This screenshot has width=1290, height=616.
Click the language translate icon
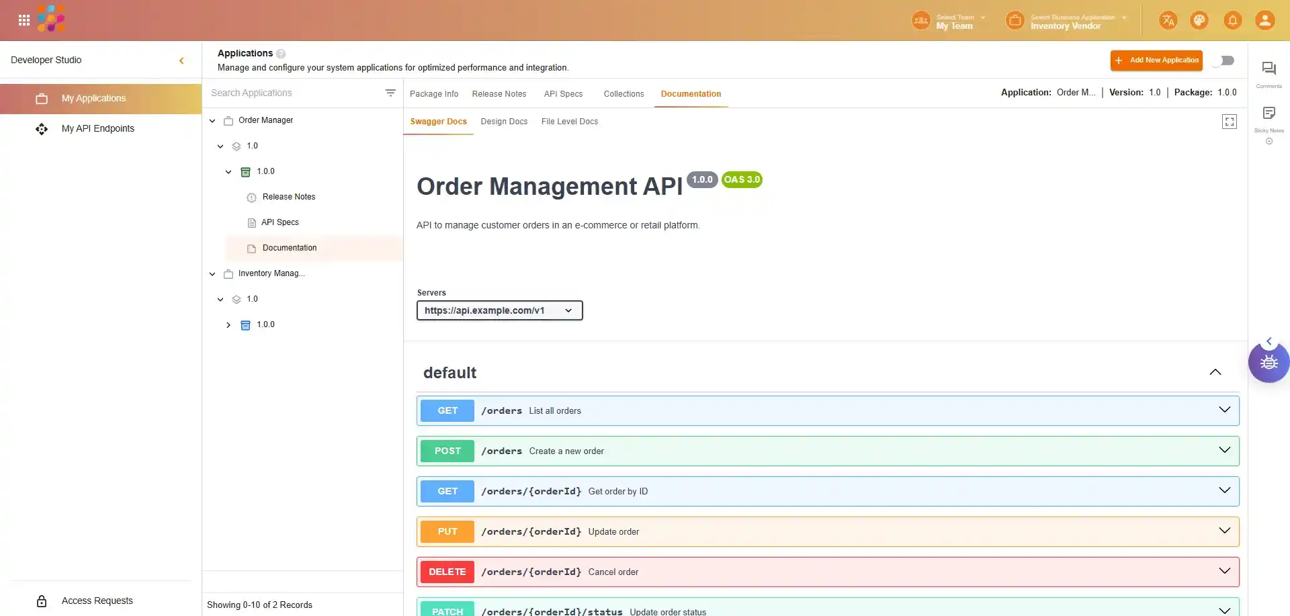(x=1168, y=20)
